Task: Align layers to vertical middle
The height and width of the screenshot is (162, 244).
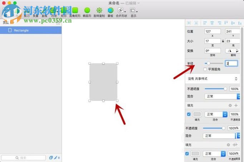Action: (x=233, y=23)
